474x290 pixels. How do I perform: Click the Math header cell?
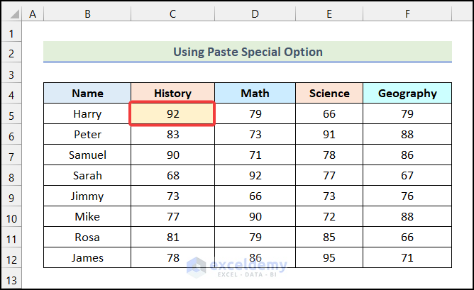tap(255, 93)
